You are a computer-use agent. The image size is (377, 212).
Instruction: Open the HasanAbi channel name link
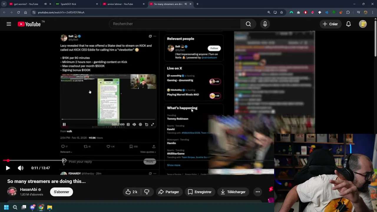[29, 190]
